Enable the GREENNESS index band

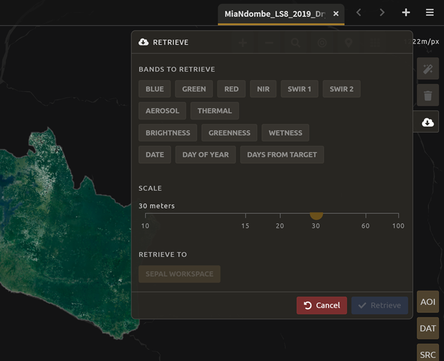click(x=229, y=133)
